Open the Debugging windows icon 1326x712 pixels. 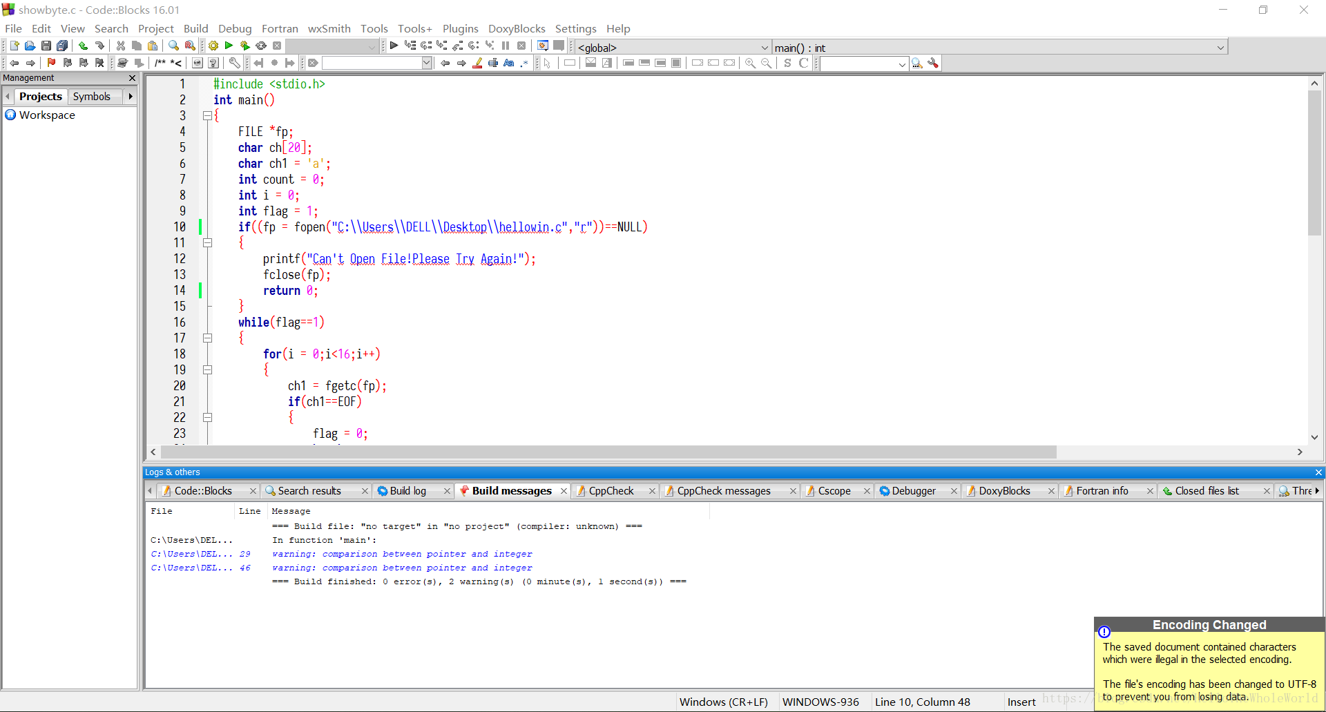pyautogui.click(x=543, y=46)
